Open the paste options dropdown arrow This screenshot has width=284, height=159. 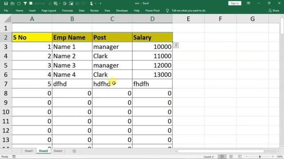point(59,4)
